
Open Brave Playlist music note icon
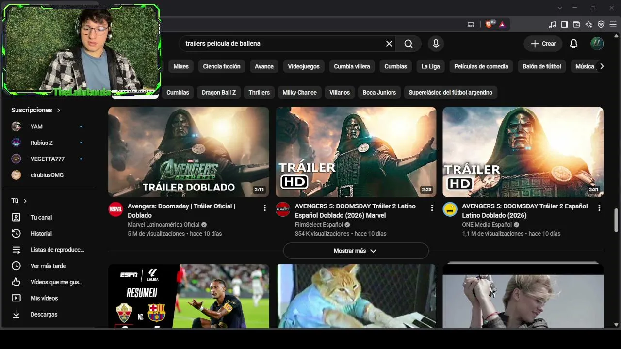pos(552,24)
